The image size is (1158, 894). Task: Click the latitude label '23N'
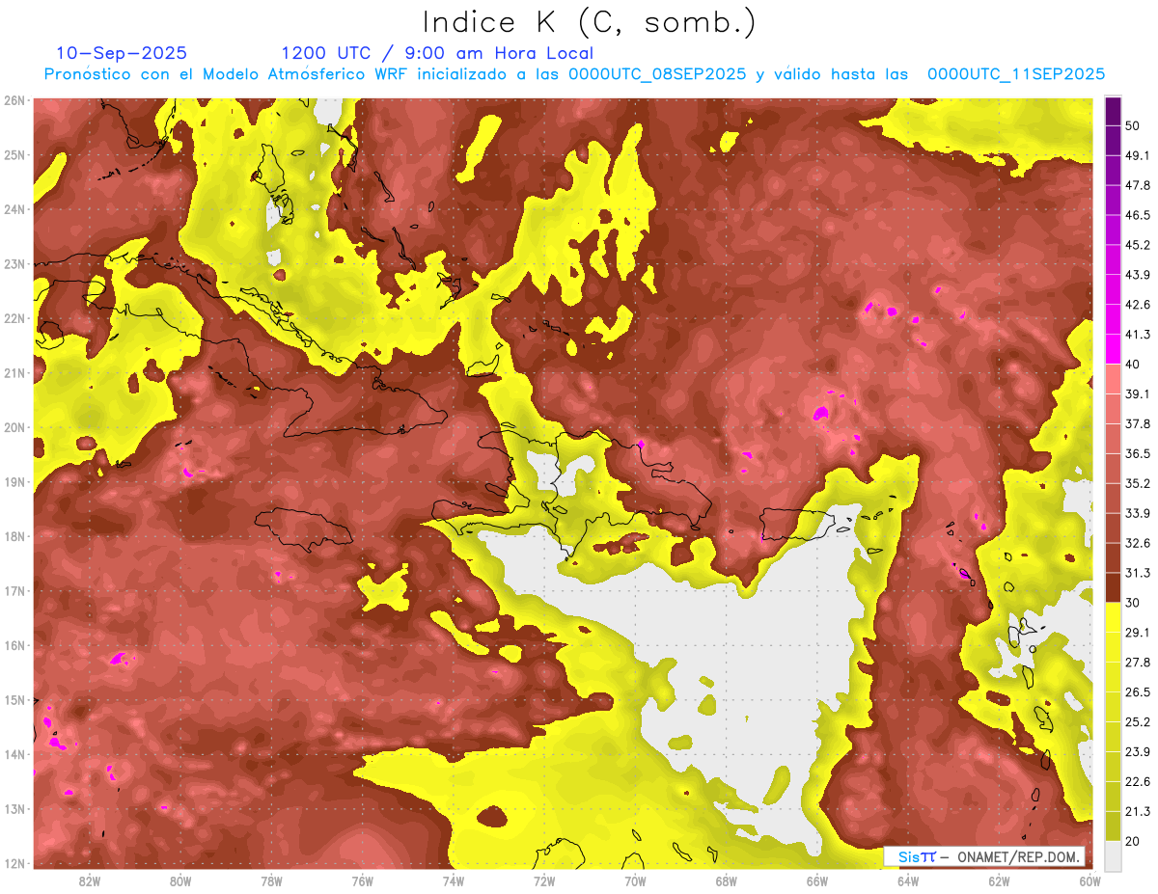click(x=14, y=263)
